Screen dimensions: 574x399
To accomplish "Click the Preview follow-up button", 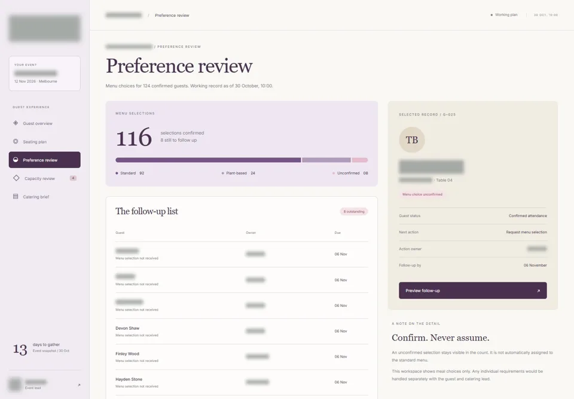I will click(472, 291).
